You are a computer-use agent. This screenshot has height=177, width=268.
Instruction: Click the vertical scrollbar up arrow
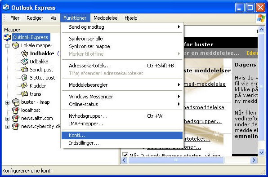[x=261, y=30]
